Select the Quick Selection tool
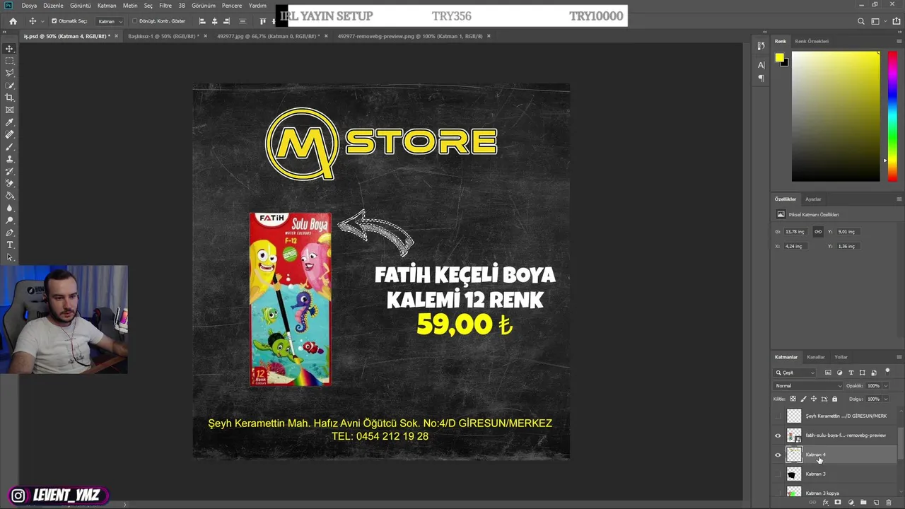 [x=9, y=86]
